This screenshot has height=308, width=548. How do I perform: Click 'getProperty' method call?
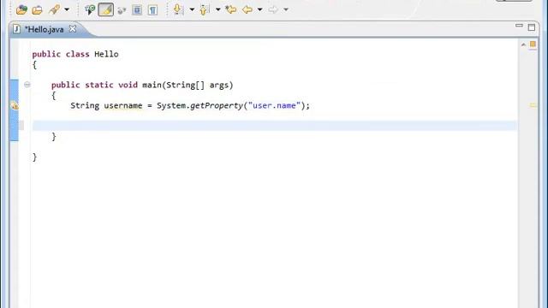[x=217, y=105]
